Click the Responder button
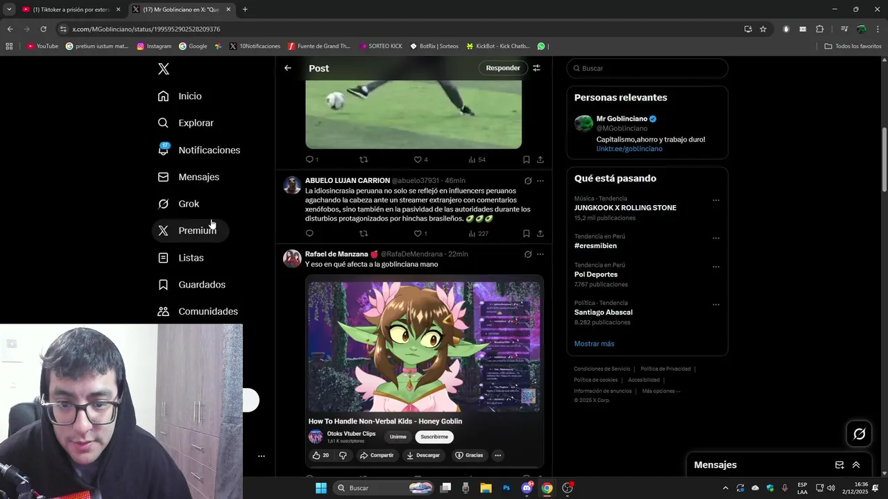The width and height of the screenshot is (888, 499). pos(503,68)
